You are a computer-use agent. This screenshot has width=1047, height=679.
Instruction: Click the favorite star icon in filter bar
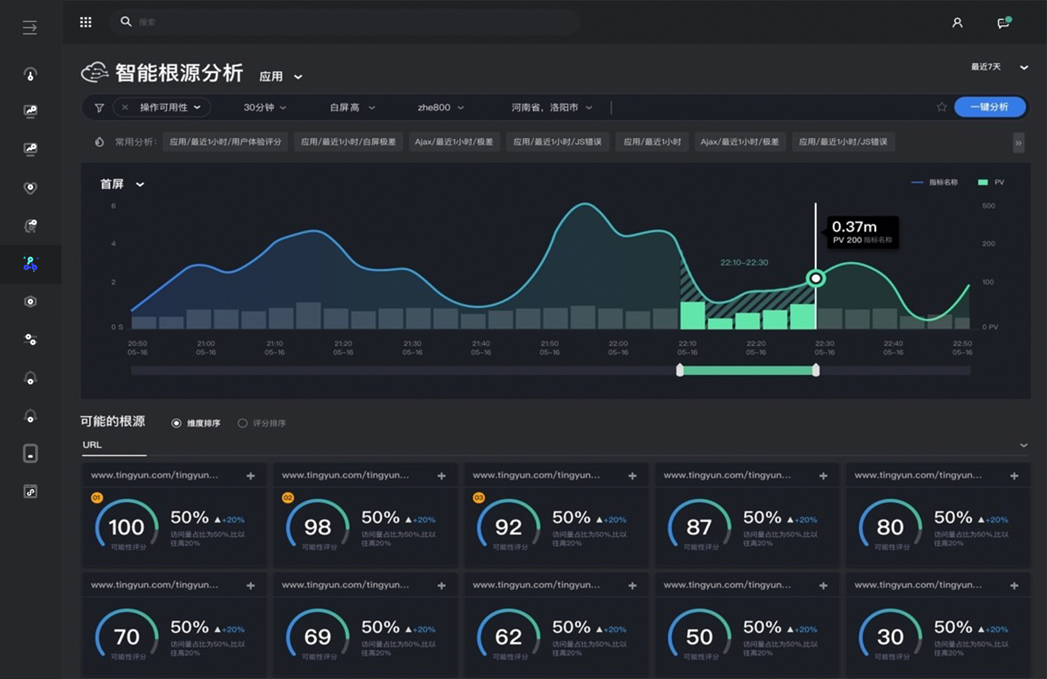point(941,107)
